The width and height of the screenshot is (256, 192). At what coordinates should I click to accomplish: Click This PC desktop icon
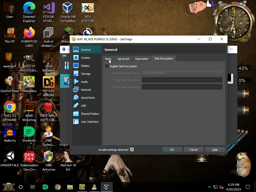click(x=10, y=35)
